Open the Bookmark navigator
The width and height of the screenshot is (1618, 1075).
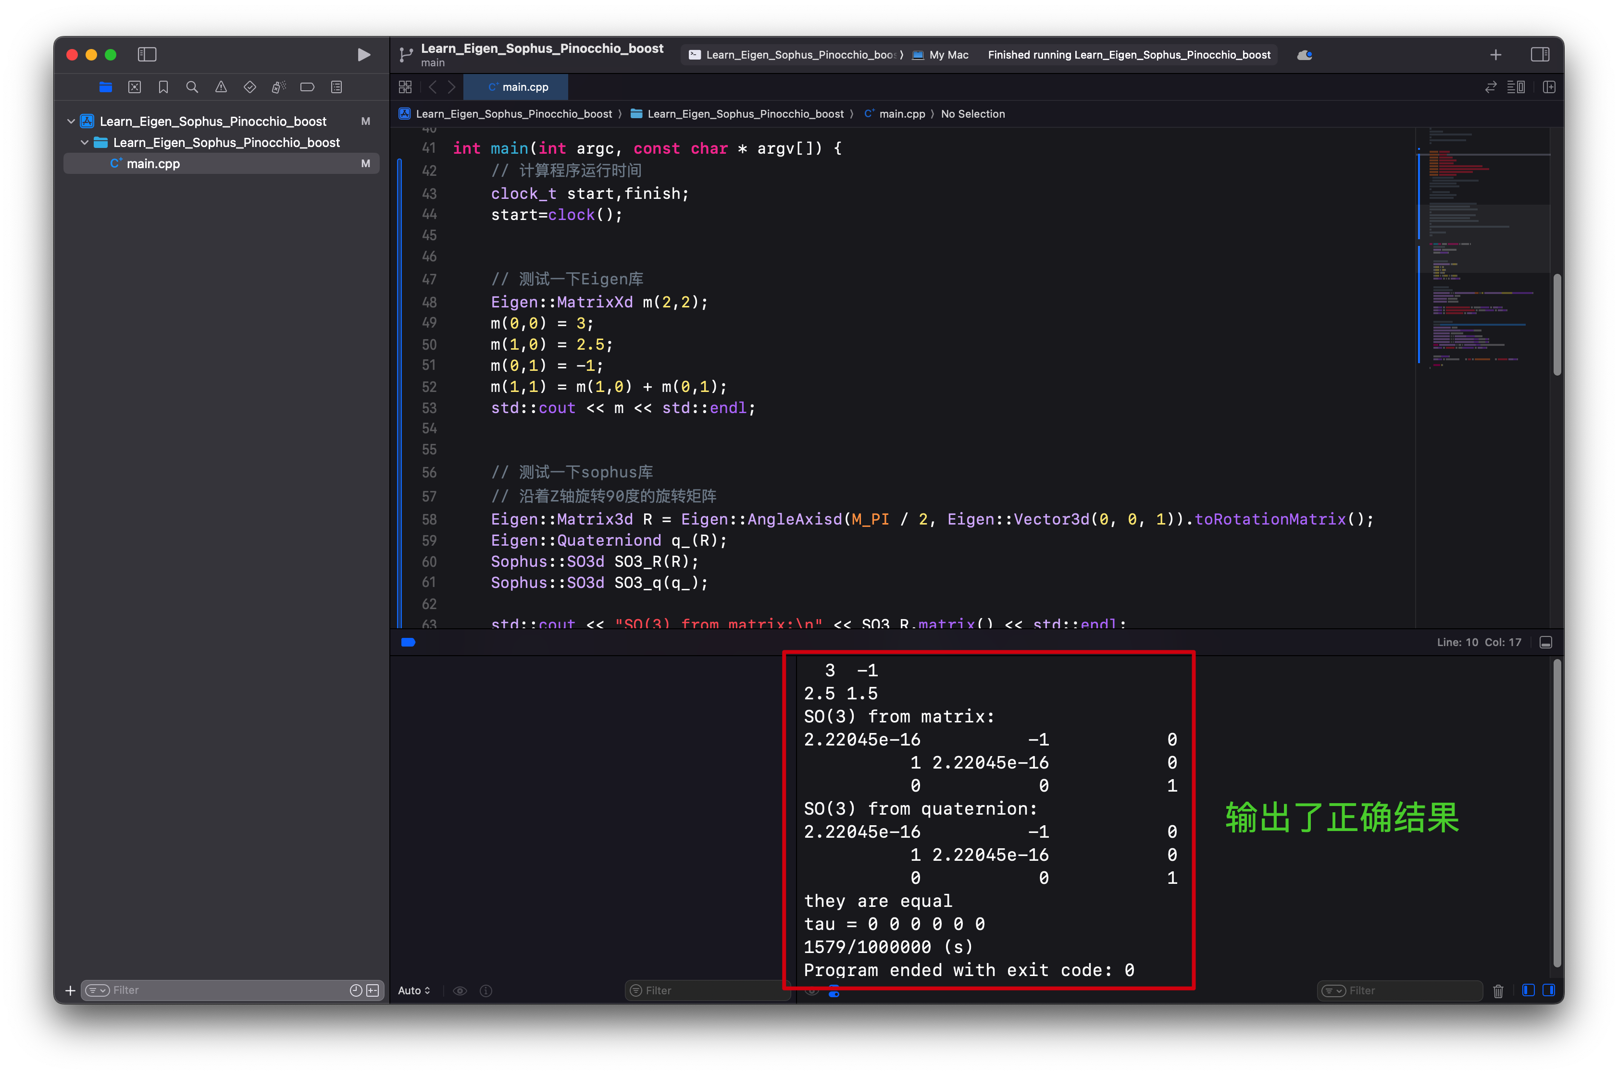(x=163, y=87)
